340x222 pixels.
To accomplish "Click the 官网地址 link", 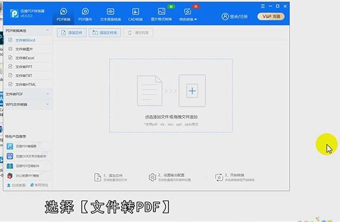I will click(39, 185).
